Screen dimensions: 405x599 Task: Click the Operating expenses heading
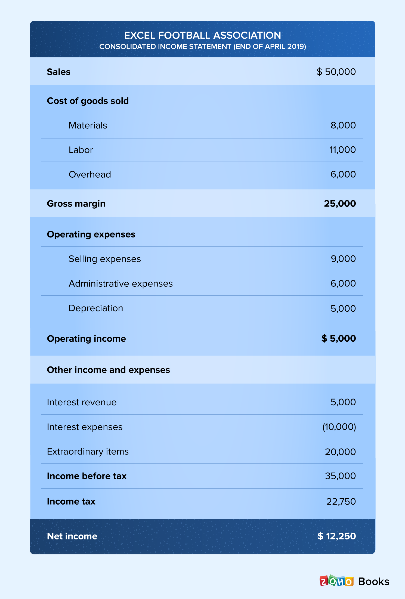tap(91, 234)
